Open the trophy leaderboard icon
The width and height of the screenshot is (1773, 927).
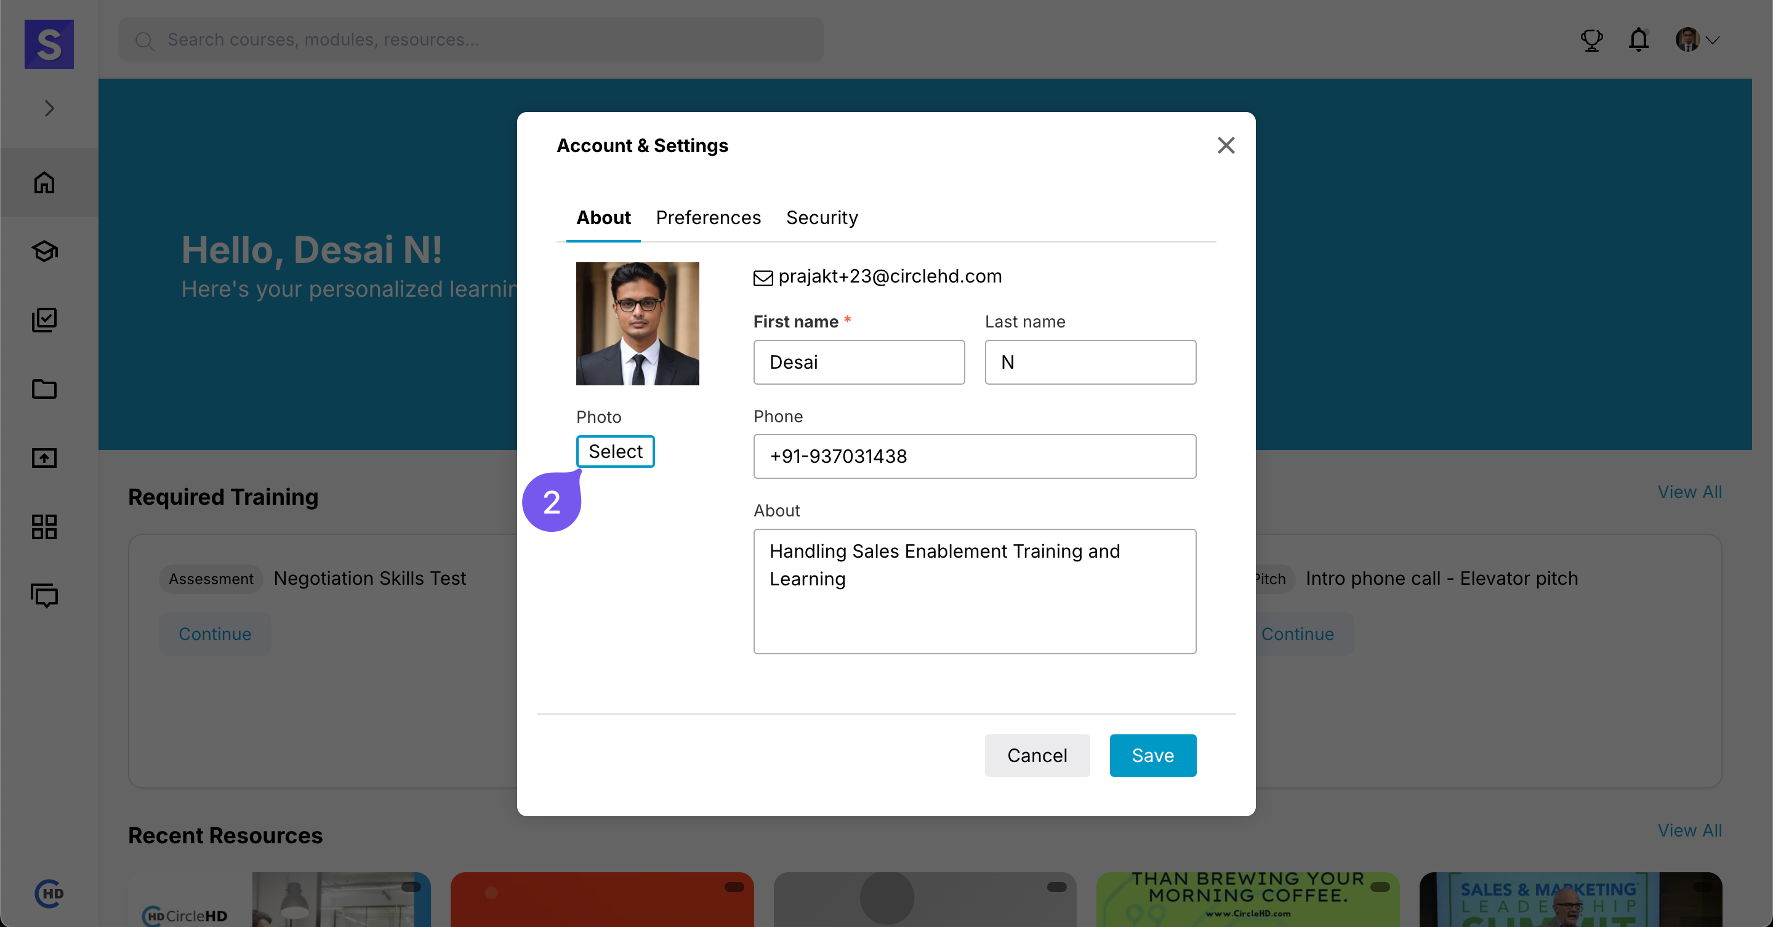1591,40
